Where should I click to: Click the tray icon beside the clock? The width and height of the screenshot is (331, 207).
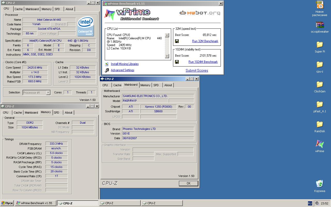[x=317, y=203]
